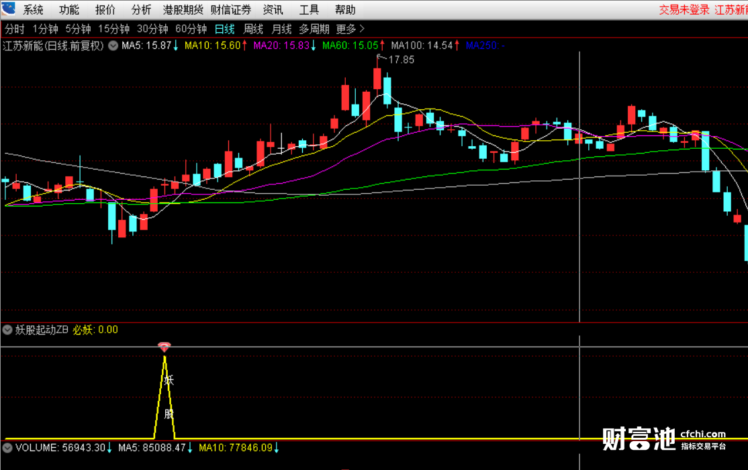Click the MA250 indicator label
748x470 pixels.
click(x=485, y=46)
